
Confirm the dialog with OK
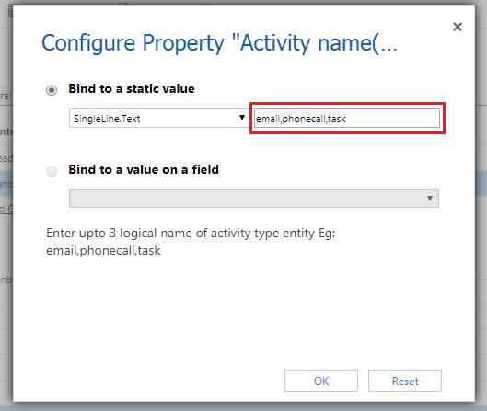coord(321,381)
